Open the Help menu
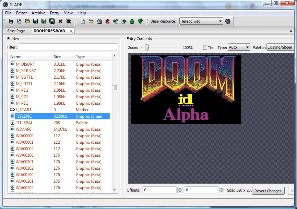The image size is (297, 209). (x=82, y=13)
